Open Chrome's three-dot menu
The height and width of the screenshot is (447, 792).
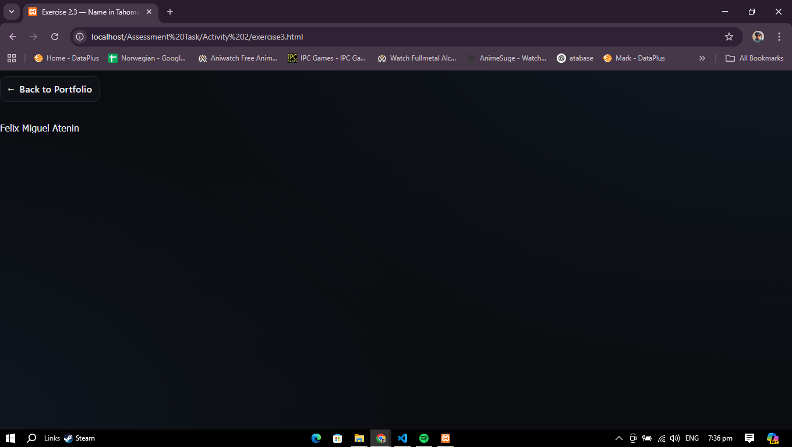(x=779, y=37)
